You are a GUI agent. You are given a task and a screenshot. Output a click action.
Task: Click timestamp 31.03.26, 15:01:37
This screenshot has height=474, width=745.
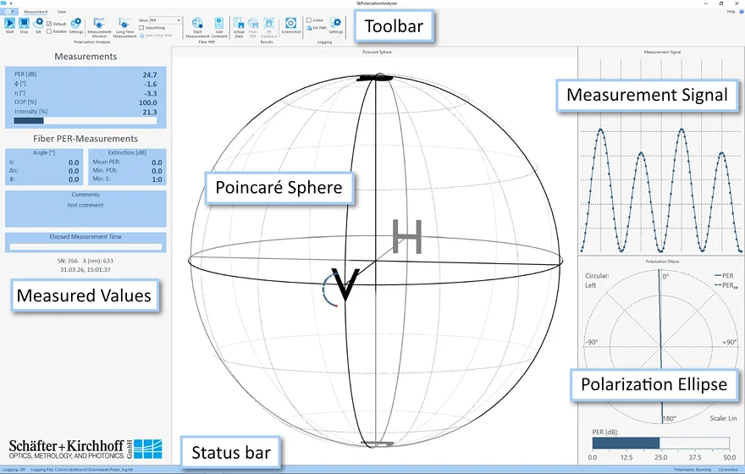pyautogui.click(x=86, y=269)
